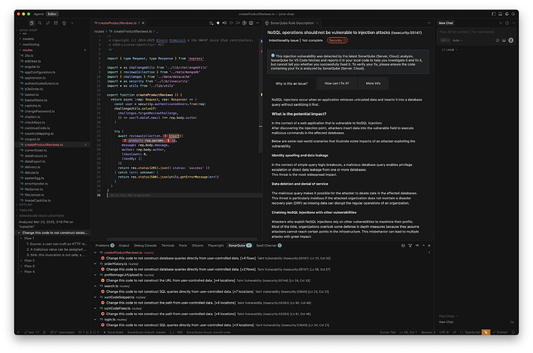Expand Flow 2 in issue locations
The image size is (533, 353).
[x=51, y=260]
